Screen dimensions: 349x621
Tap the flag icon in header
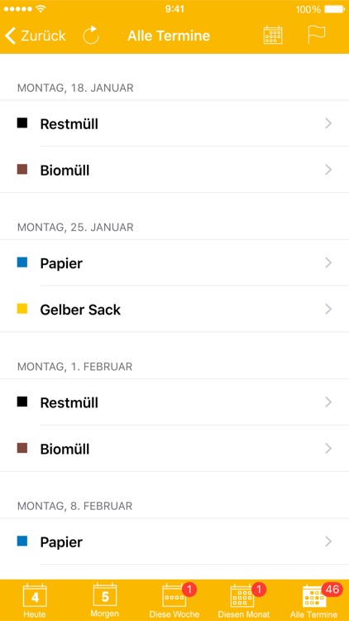[x=317, y=35]
